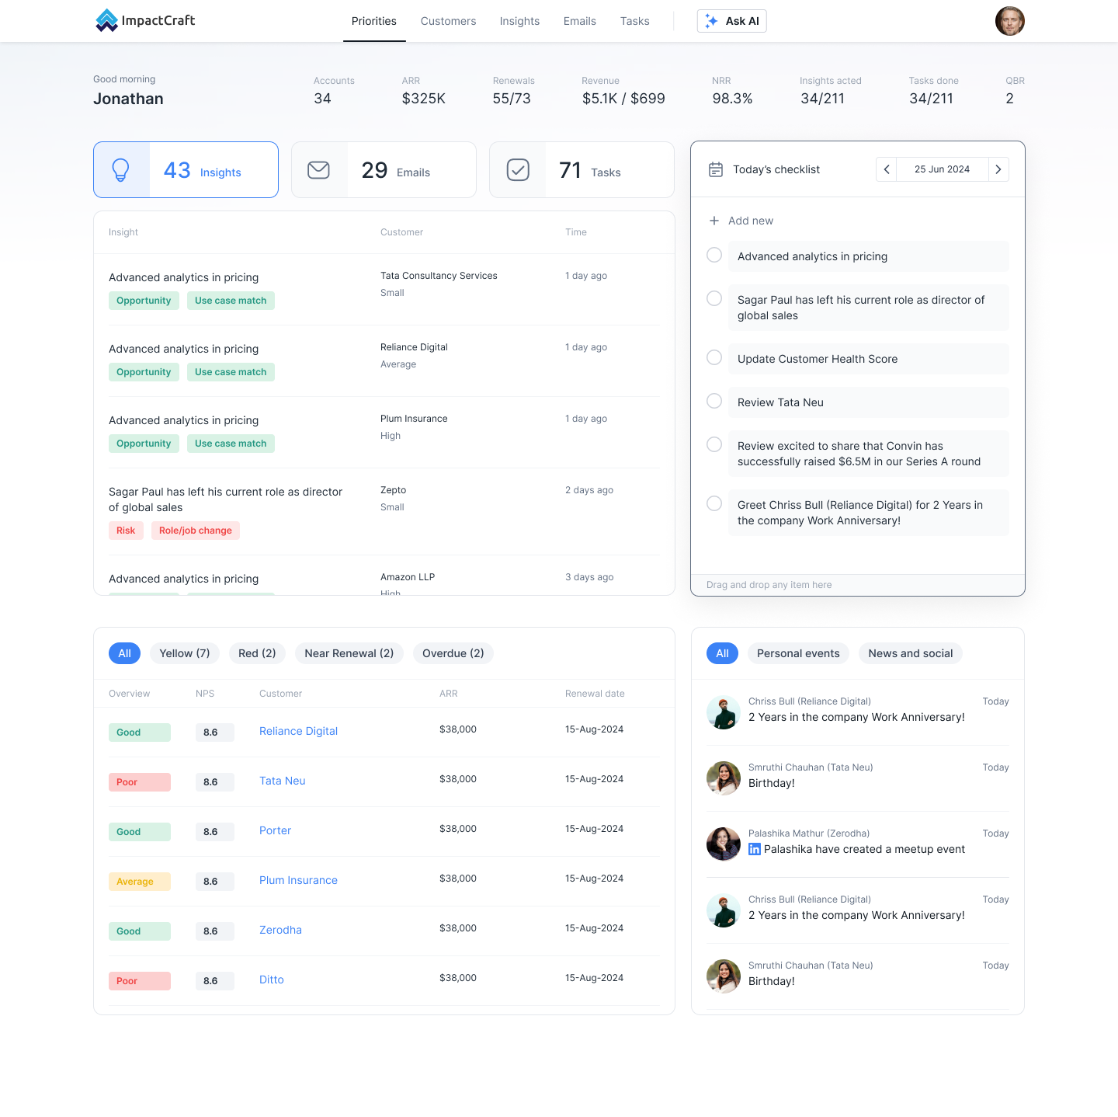Image resolution: width=1118 pixels, height=1117 pixels.
Task: Go to previous day in checklist
Action: point(887,169)
